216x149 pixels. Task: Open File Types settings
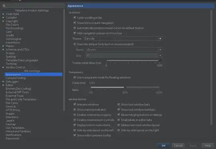coord(12,103)
